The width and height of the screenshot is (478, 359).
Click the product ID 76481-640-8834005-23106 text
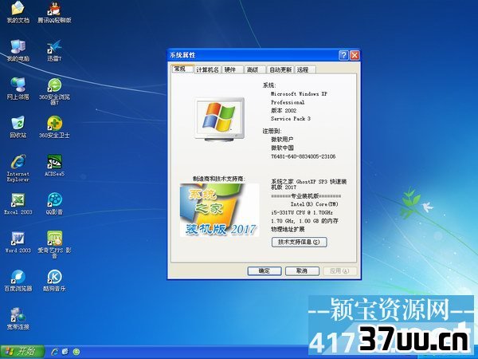(304, 156)
